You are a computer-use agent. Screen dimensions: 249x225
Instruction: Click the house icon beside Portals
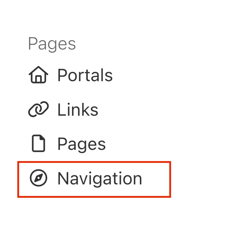click(38, 75)
